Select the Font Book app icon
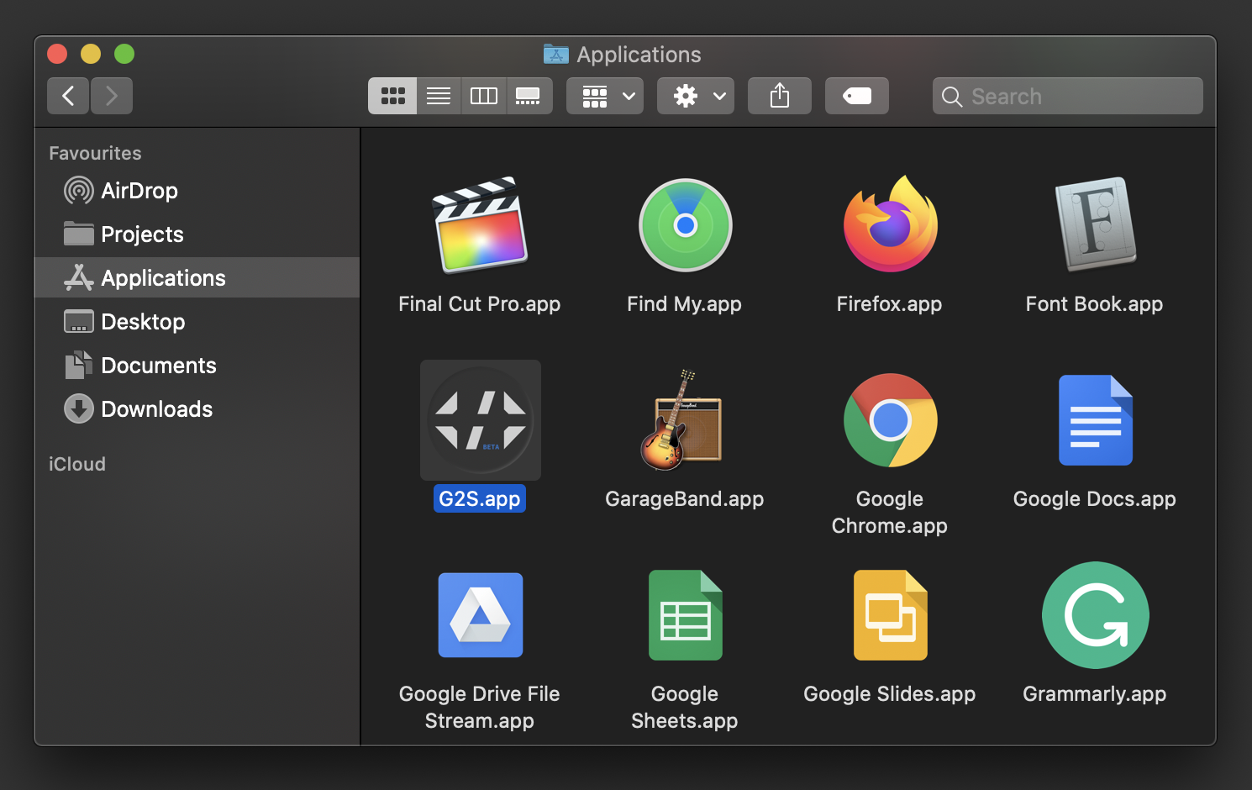The image size is (1252, 790). click(x=1095, y=224)
